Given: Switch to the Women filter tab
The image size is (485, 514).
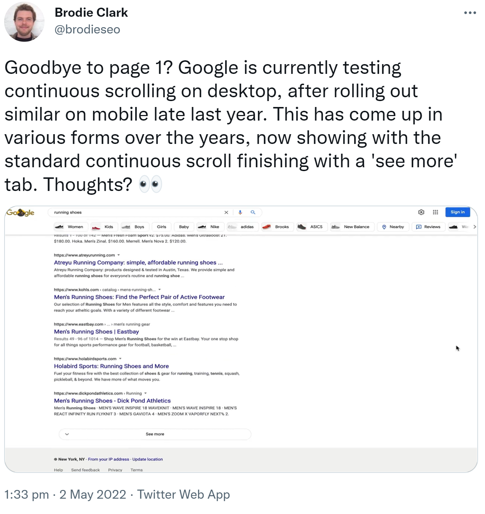Looking at the screenshot, I should (70, 227).
